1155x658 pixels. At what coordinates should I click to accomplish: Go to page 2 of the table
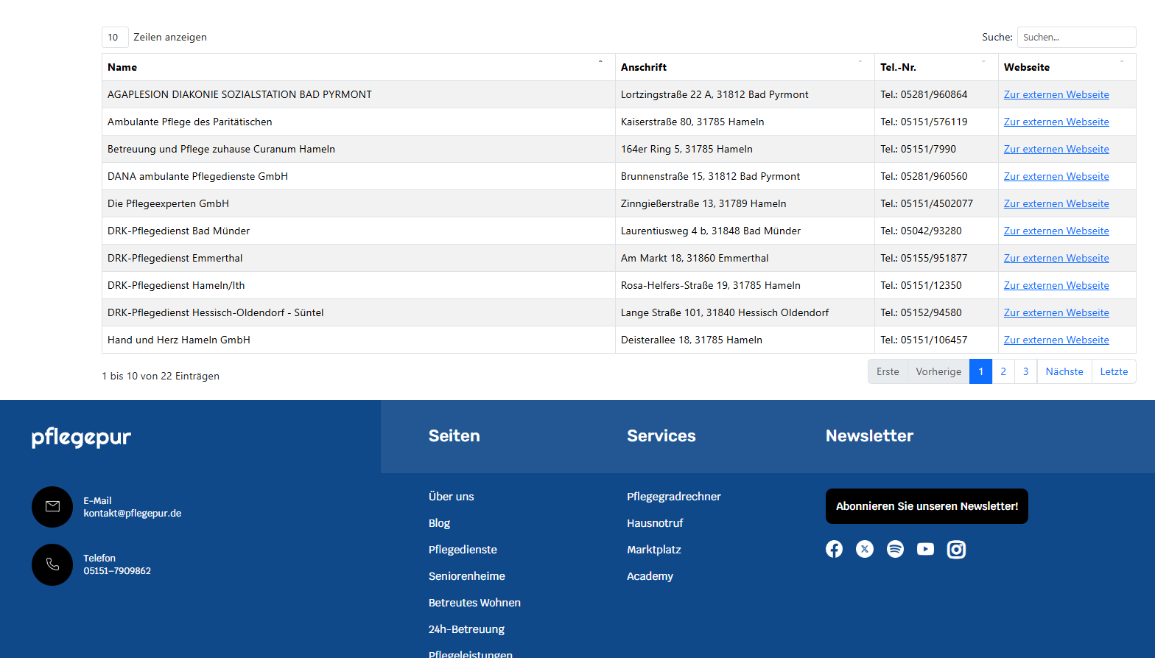point(1003,371)
